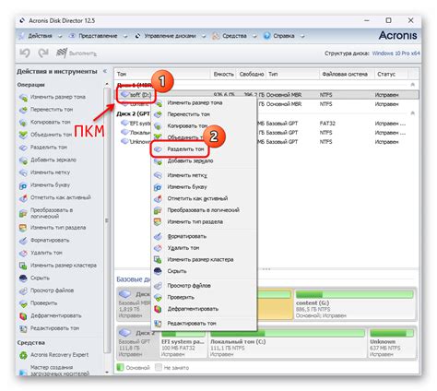This screenshot has width=437, height=391.
Task: Click the Выполнить checkered flag button
Action: (77, 53)
